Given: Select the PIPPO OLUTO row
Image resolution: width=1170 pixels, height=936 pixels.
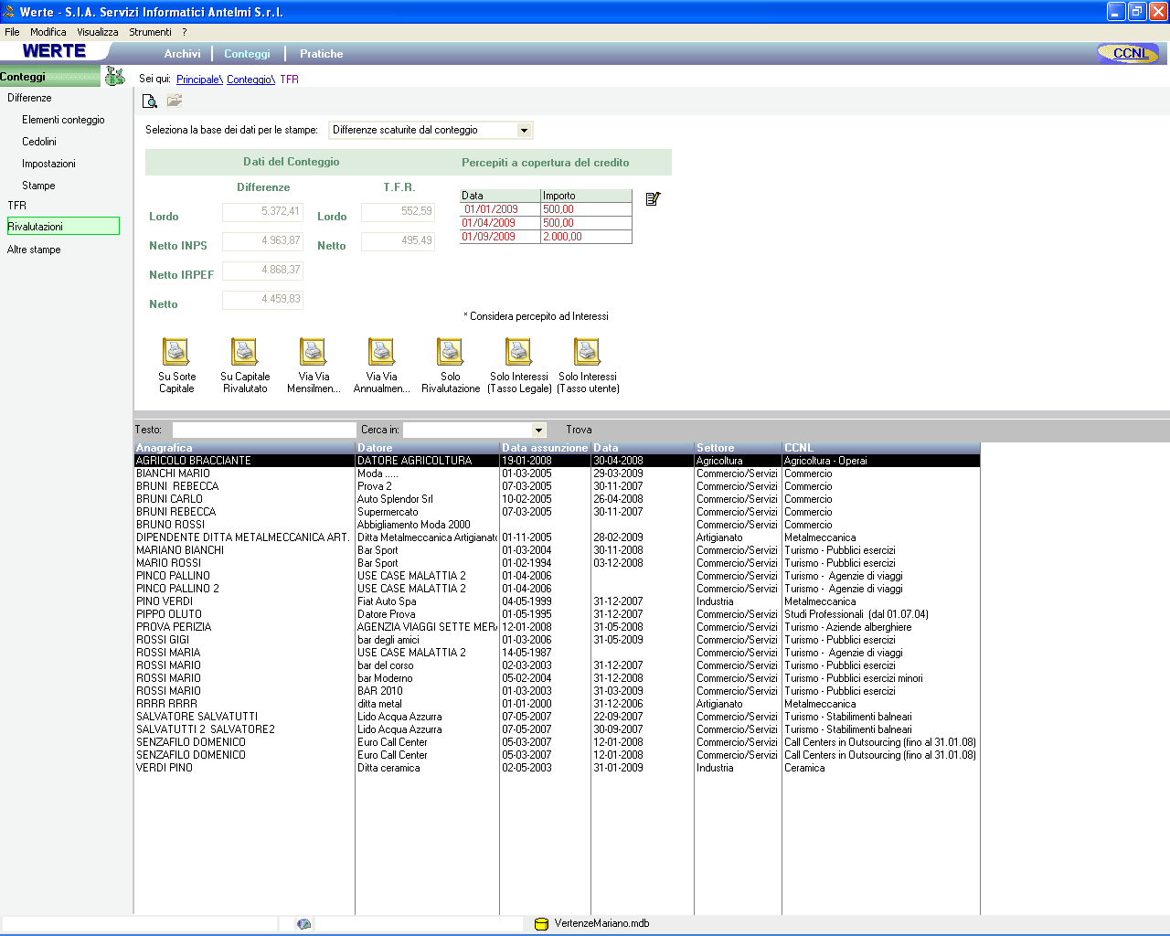Looking at the screenshot, I should click(x=557, y=614).
